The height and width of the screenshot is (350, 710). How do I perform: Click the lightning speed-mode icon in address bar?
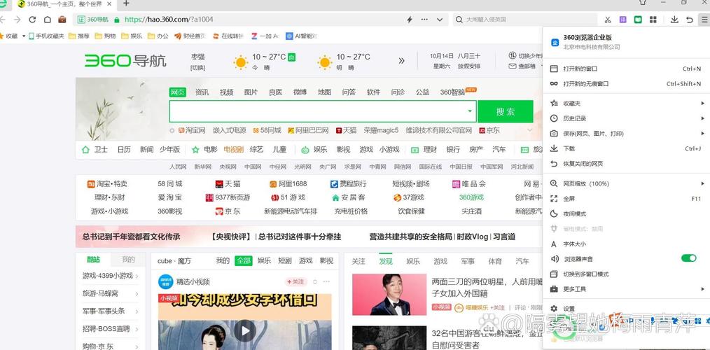tap(410, 20)
